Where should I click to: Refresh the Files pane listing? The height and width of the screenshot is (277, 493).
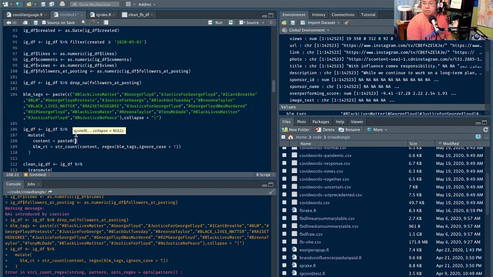tap(486, 130)
